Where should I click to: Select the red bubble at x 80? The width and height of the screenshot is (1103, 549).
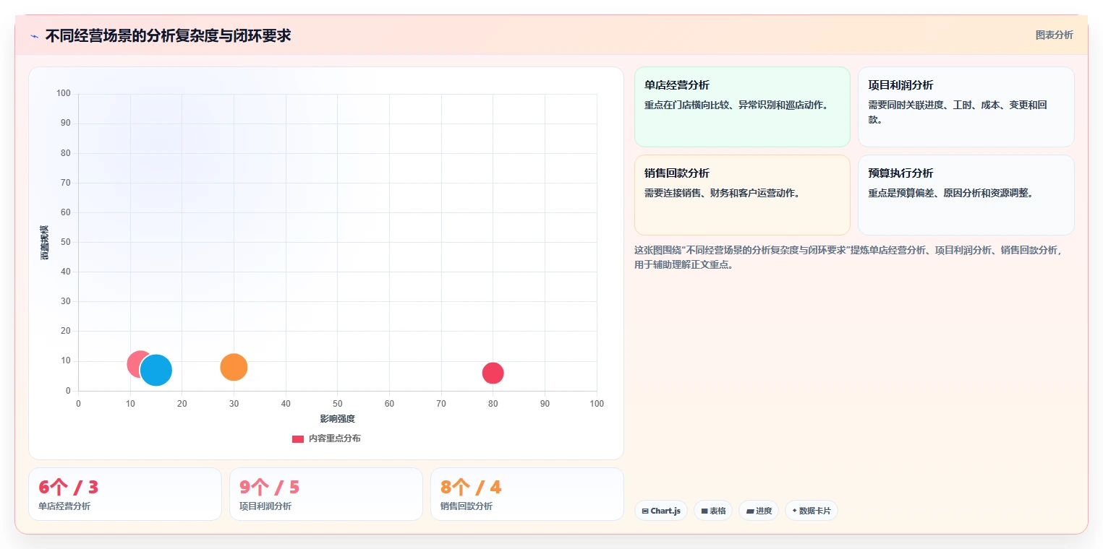click(493, 373)
